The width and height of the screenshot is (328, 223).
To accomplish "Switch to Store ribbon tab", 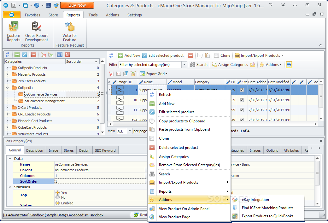I will [53, 15].
